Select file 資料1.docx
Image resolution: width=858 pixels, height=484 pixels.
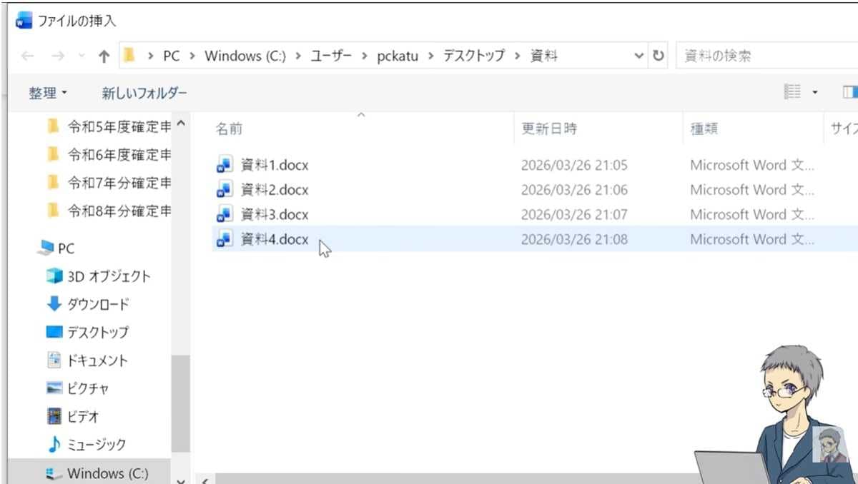[x=275, y=166]
